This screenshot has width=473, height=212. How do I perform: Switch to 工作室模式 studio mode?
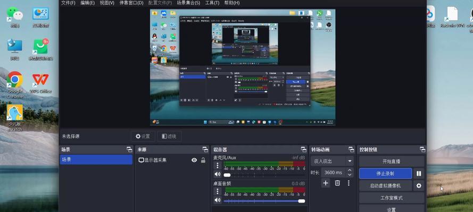(392, 198)
